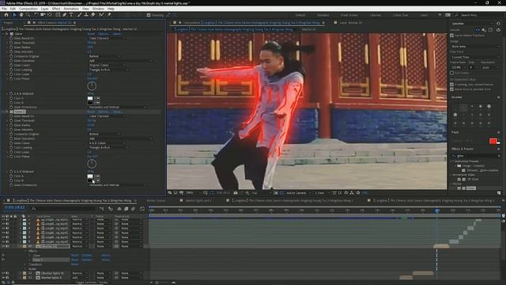Click the Glow 2 Color A white swatch

pyautogui.click(x=90, y=176)
